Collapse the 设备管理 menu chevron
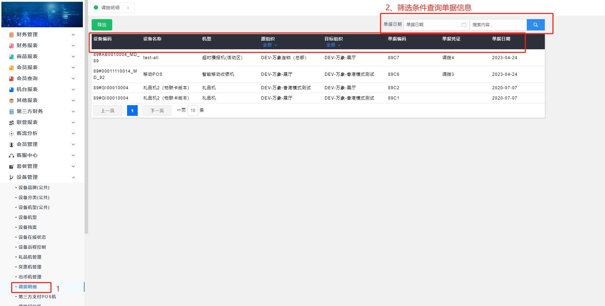 pos(73,177)
